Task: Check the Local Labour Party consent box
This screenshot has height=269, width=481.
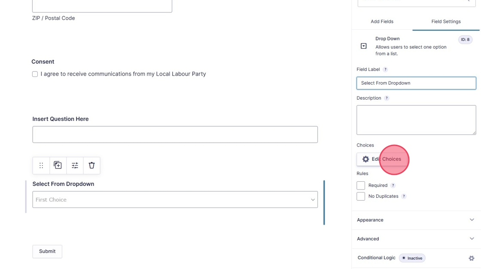Action: [x=35, y=74]
